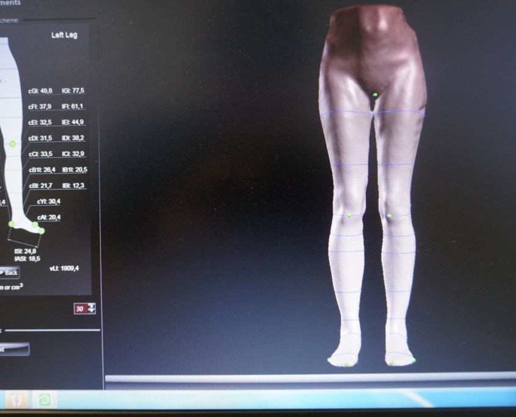
Task: Click the cYl 30,4 measurement label
Action: point(48,202)
